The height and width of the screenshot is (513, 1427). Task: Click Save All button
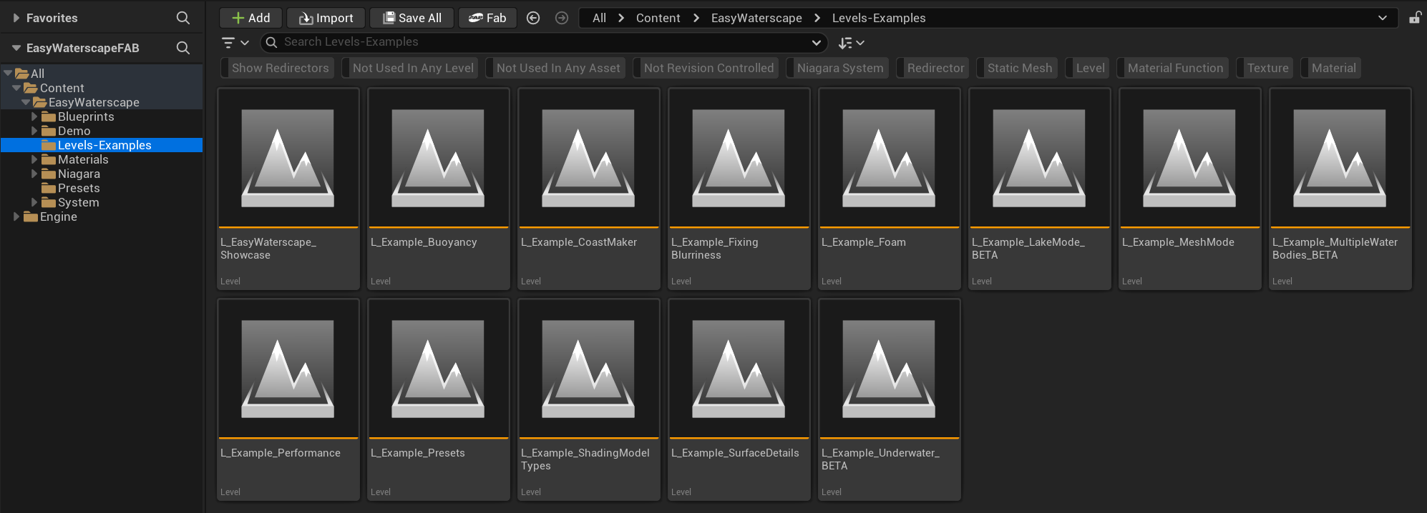click(411, 18)
